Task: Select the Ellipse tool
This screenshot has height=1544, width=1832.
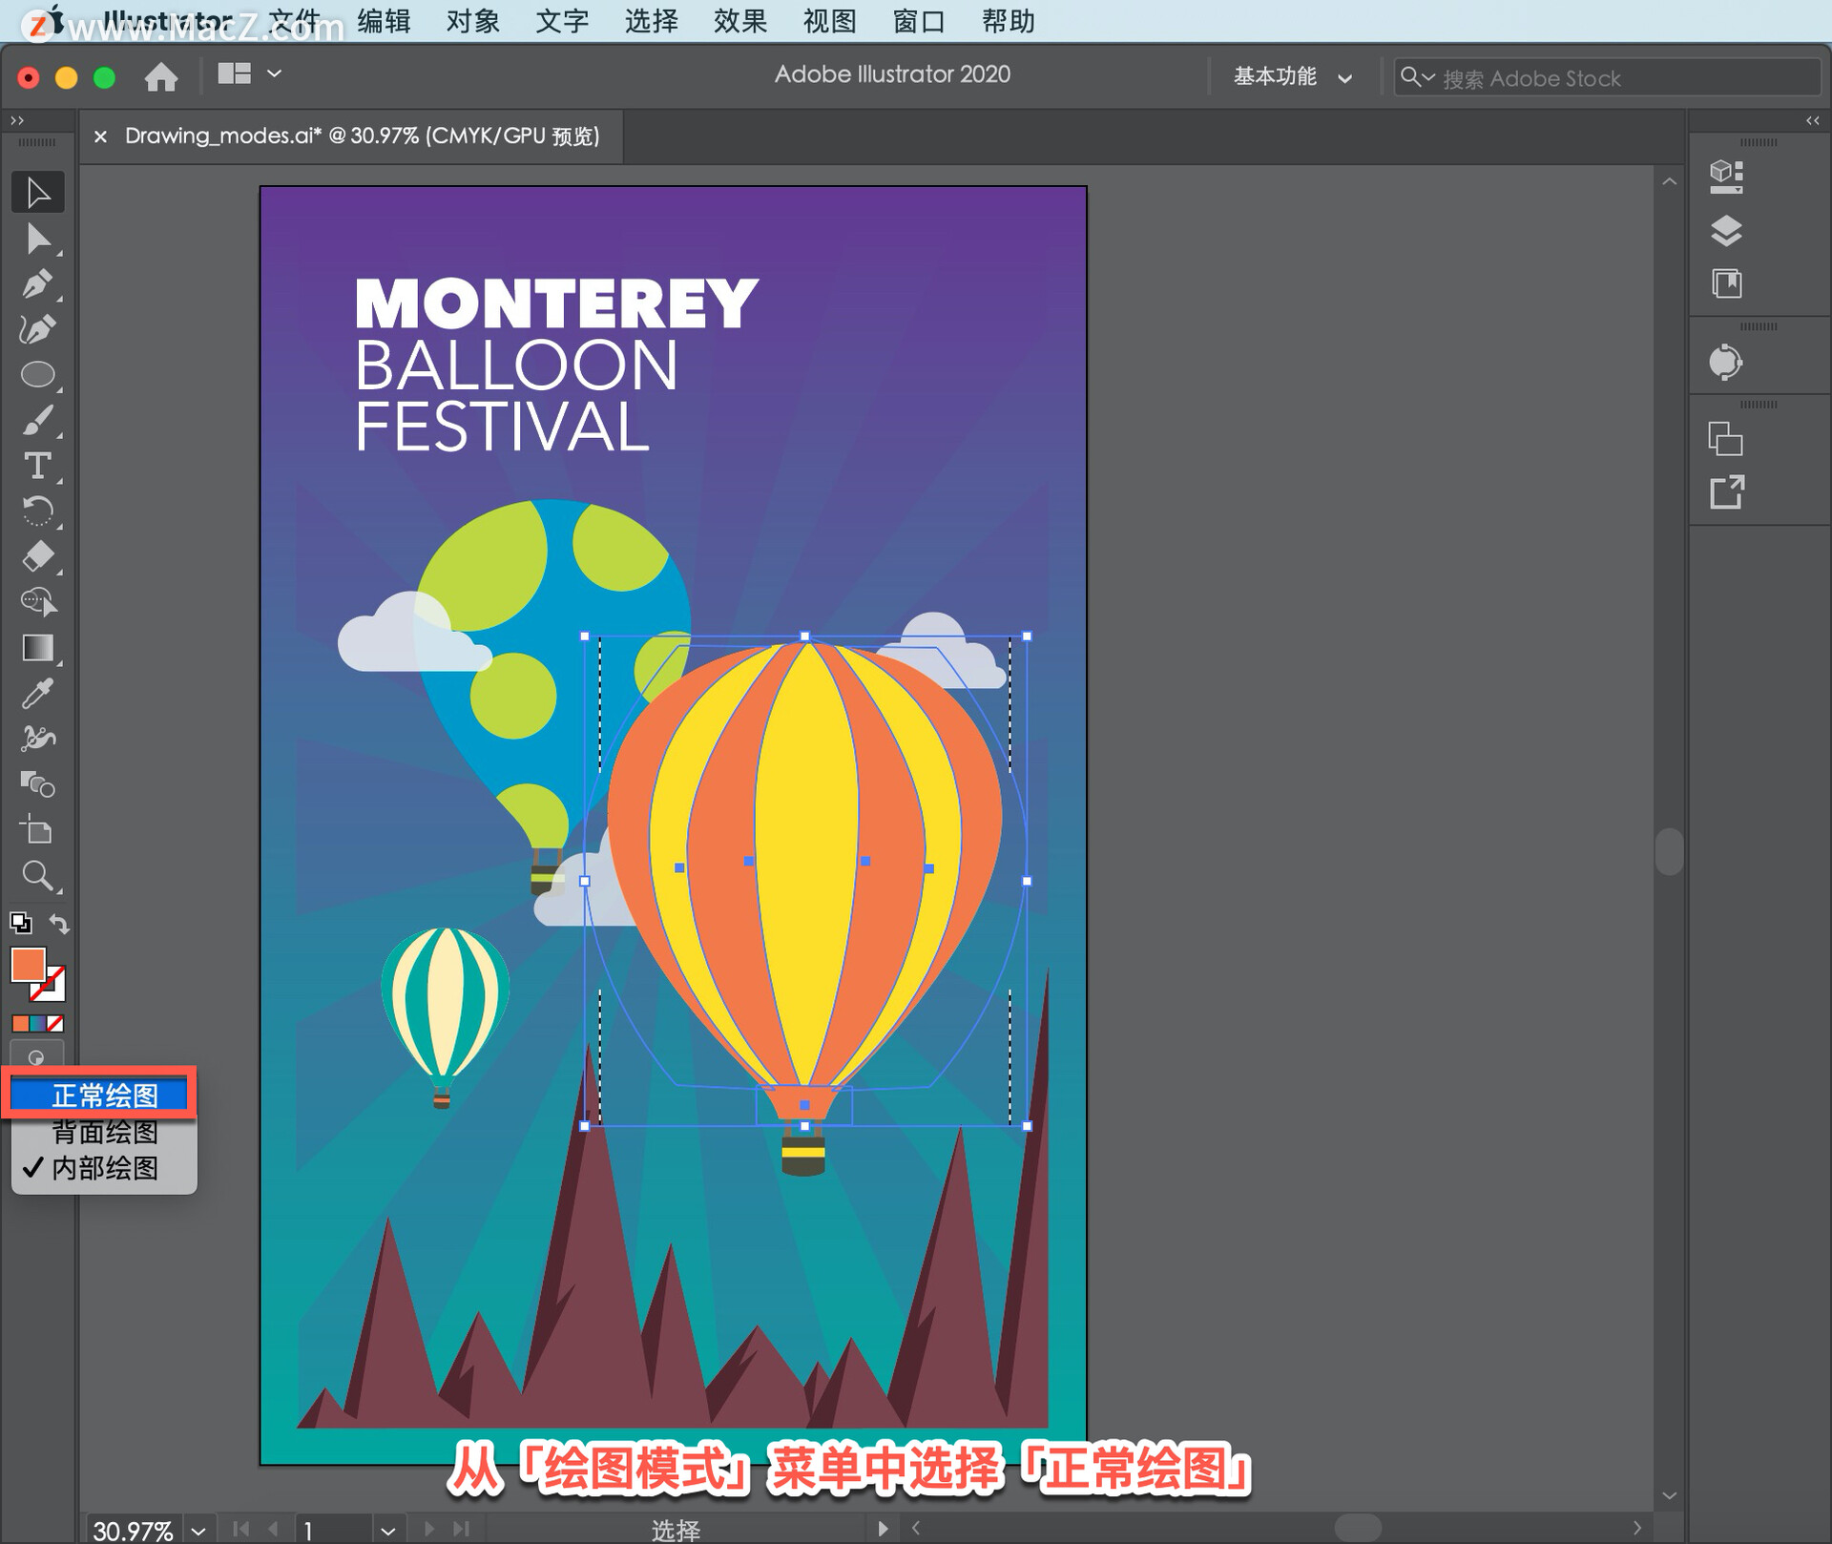Action: [x=36, y=375]
